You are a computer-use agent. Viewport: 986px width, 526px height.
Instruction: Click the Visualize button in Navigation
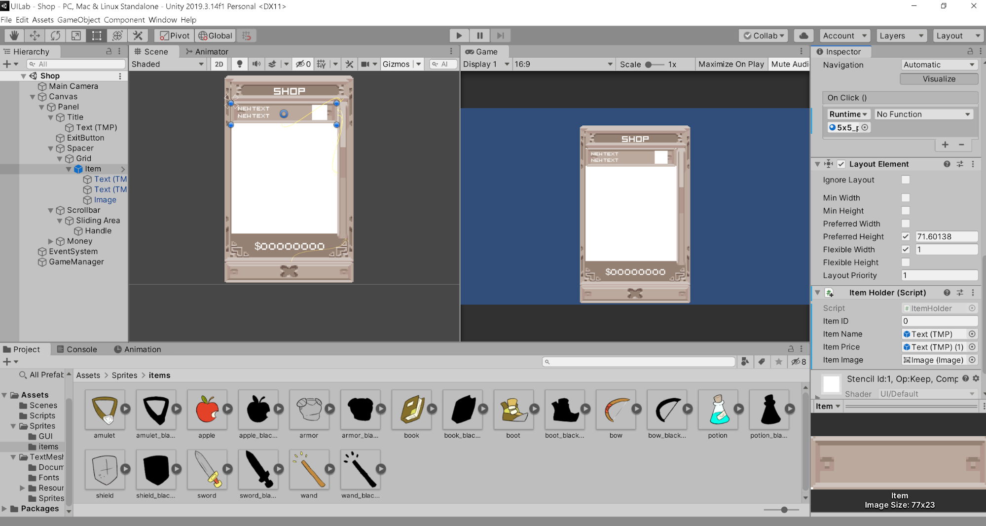pyautogui.click(x=938, y=78)
